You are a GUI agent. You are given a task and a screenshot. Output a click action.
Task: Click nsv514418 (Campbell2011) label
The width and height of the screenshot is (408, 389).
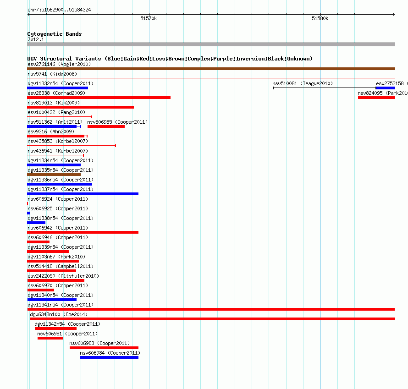[x=61, y=266]
